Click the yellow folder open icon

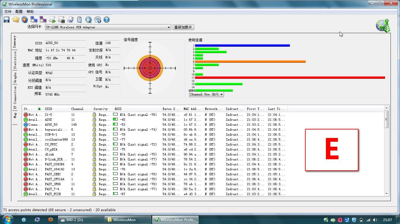(x=16, y=20)
